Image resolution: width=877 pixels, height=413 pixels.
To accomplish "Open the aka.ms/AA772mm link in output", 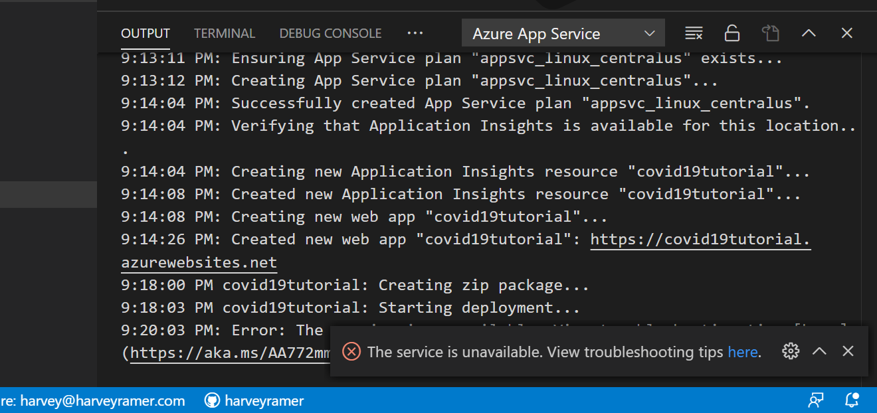I will [230, 353].
